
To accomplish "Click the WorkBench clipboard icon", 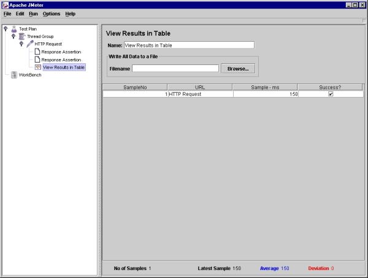I will 14,75.
